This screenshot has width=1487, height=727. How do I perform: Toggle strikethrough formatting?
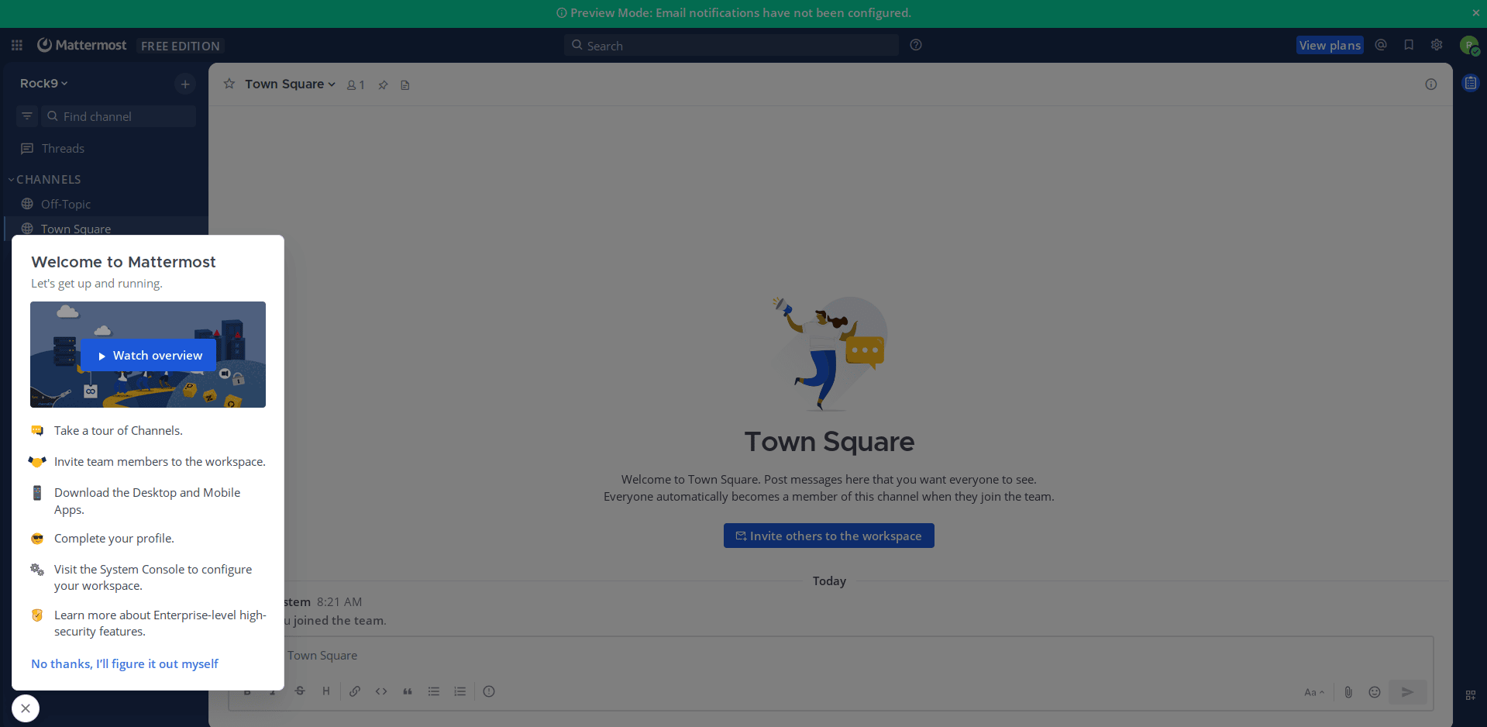pyautogui.click(x=300, y=691)
